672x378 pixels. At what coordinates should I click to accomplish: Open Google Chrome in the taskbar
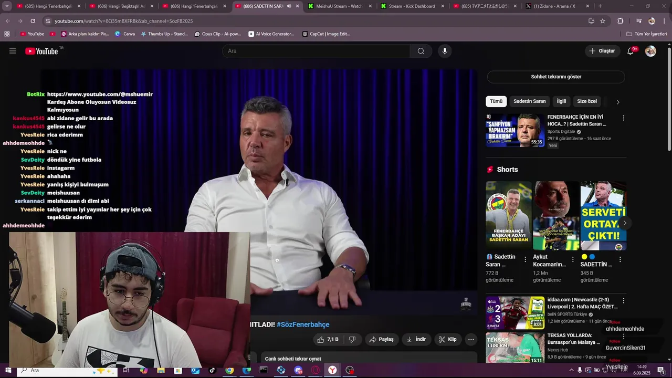pyautogui.click(x=229, y=370)
